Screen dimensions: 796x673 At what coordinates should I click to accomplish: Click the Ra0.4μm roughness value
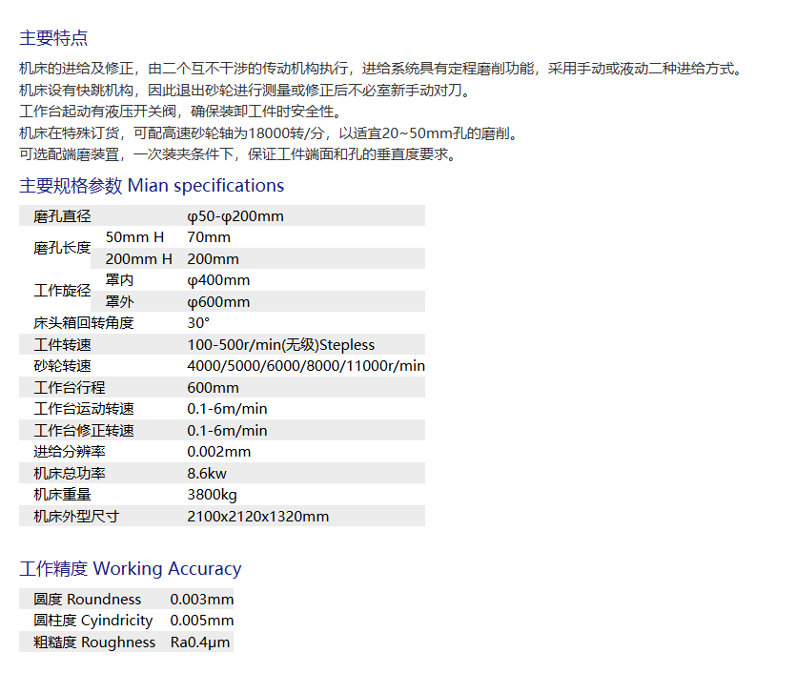click(x=200, y=642)
